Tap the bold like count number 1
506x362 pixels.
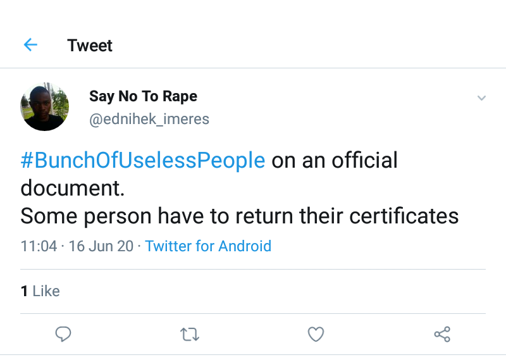(24, 291)
